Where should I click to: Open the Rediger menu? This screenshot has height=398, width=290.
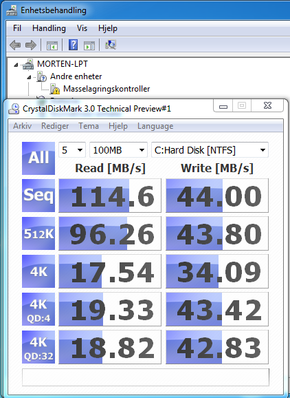55,126
